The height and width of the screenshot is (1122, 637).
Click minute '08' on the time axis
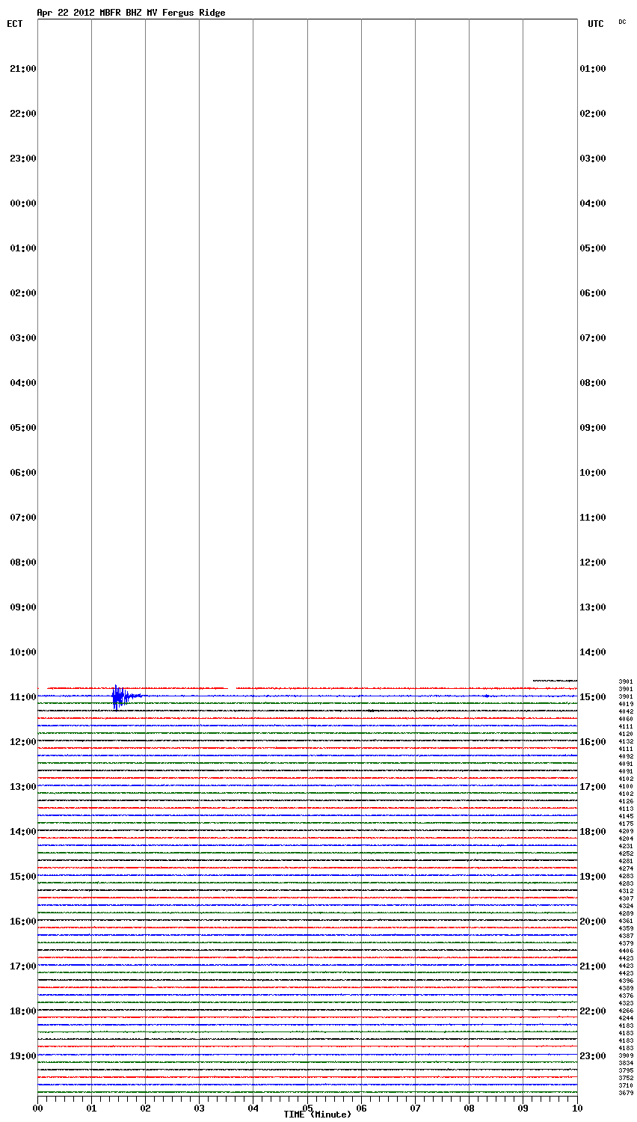click(469, 1109)
